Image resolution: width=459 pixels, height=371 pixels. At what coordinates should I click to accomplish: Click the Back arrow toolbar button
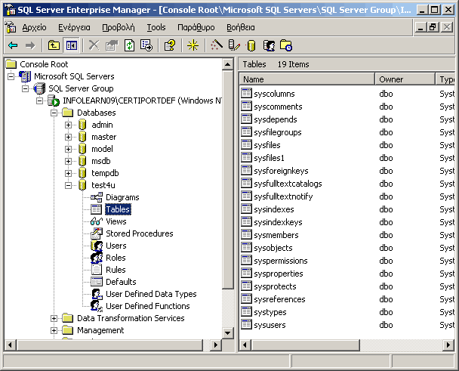[13, 45]
